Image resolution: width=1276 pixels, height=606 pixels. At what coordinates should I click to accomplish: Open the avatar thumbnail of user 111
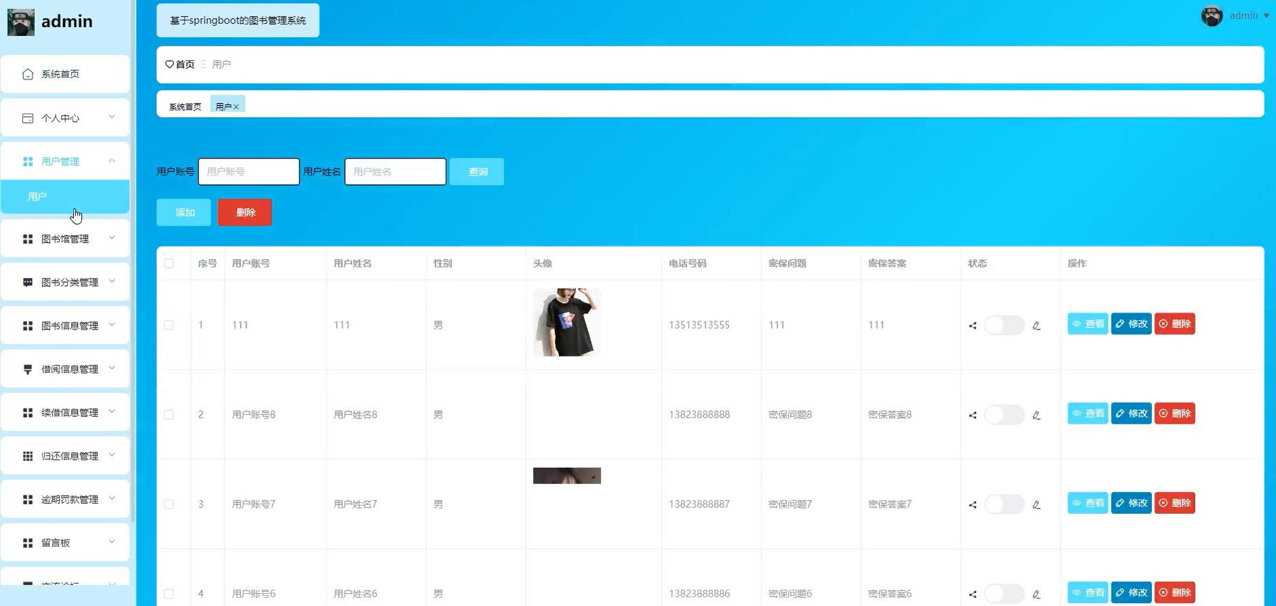tap(567, 322)
